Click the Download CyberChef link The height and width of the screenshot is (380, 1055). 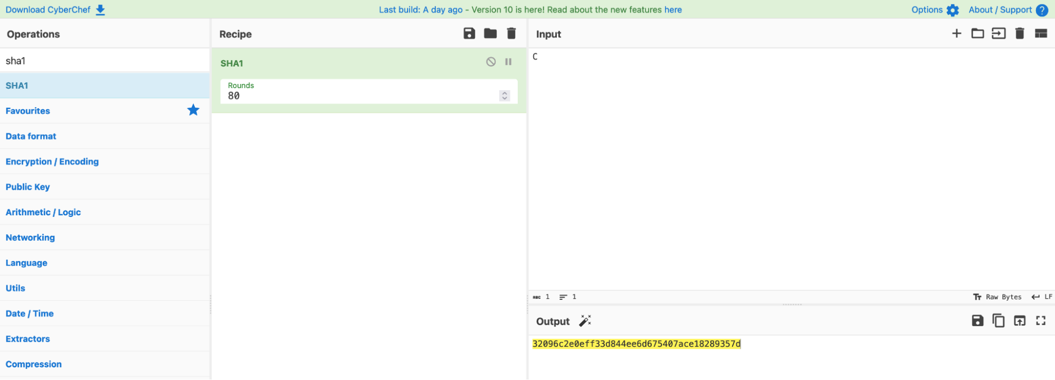click(x=48, y=10)
